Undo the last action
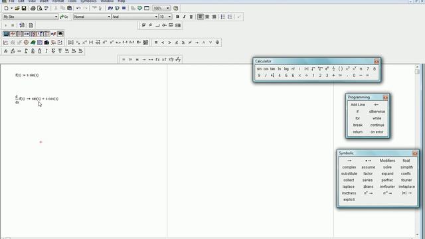 pyautogui.click(x=78, y=8)
